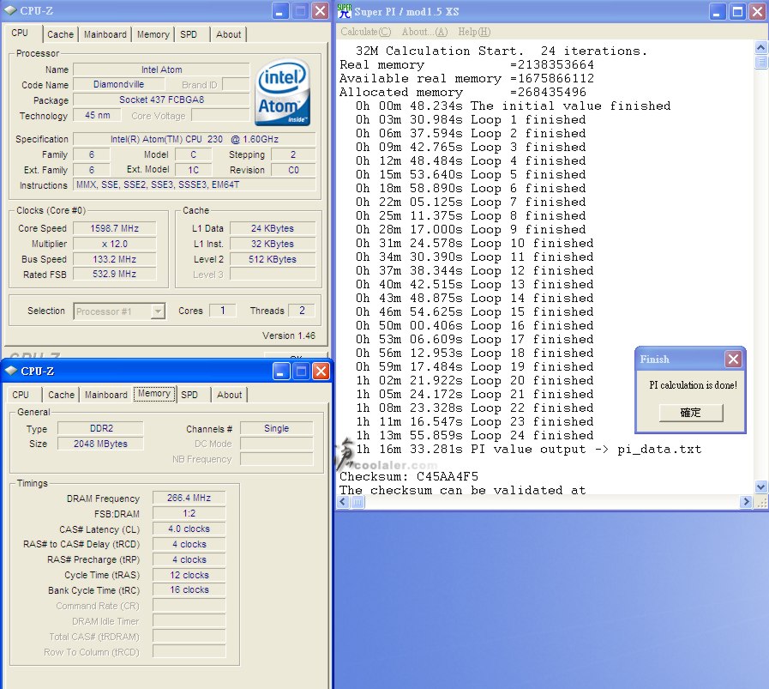Click the Loop 24 finished line
This screenshot has height=689, width=769.
coord(475,435)
